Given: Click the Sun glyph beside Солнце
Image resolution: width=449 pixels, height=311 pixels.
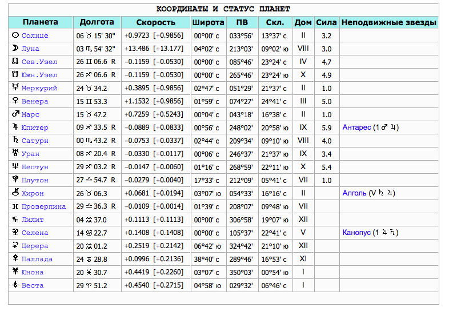Looking at the screenshot, I should click(x=15, y=35).
